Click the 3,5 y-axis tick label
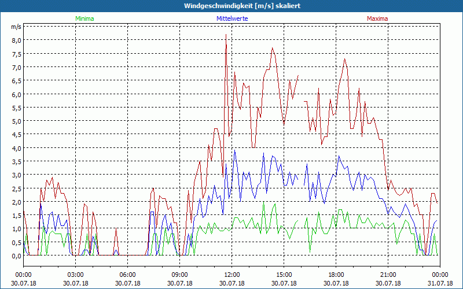This screenshot has height=289, width=463. 15,162
